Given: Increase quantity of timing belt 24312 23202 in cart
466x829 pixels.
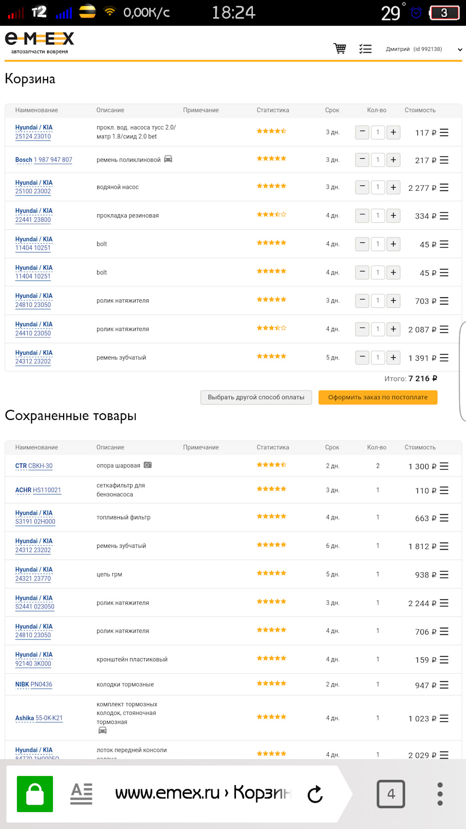Looking at the screenshot, I should (x=393, y=357).
